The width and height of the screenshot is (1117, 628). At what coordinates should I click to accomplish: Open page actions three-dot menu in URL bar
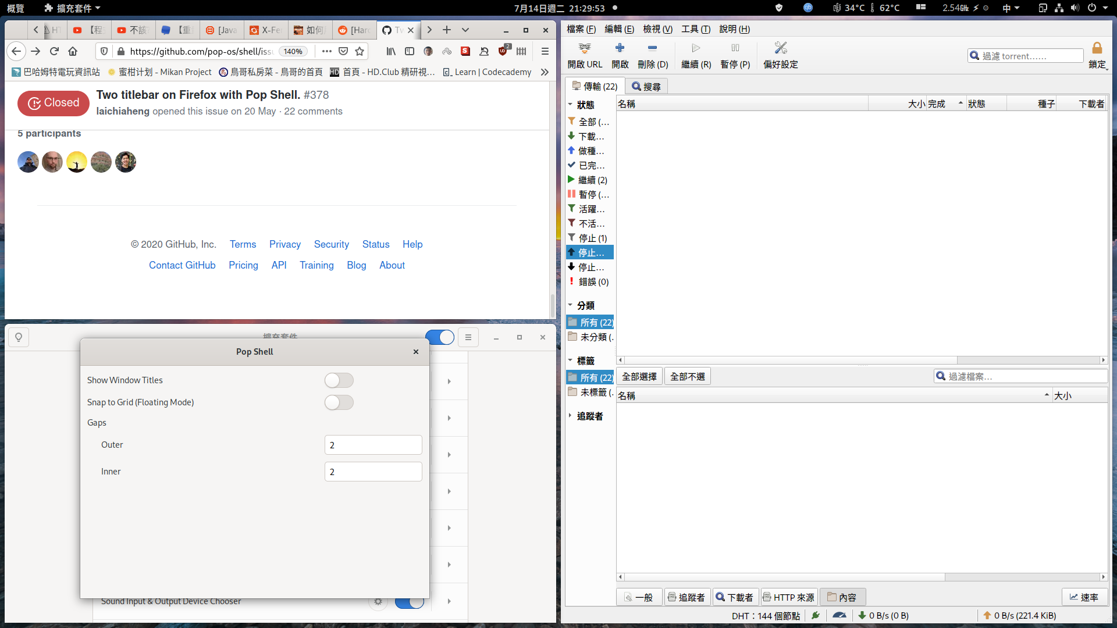(327, 51)
